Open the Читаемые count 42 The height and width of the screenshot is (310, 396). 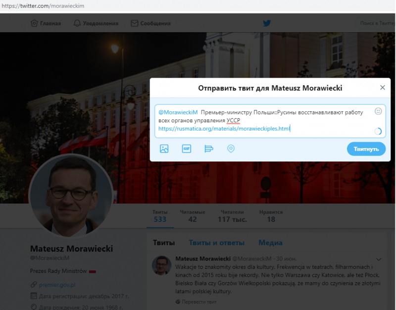click(x=193, y=216)
